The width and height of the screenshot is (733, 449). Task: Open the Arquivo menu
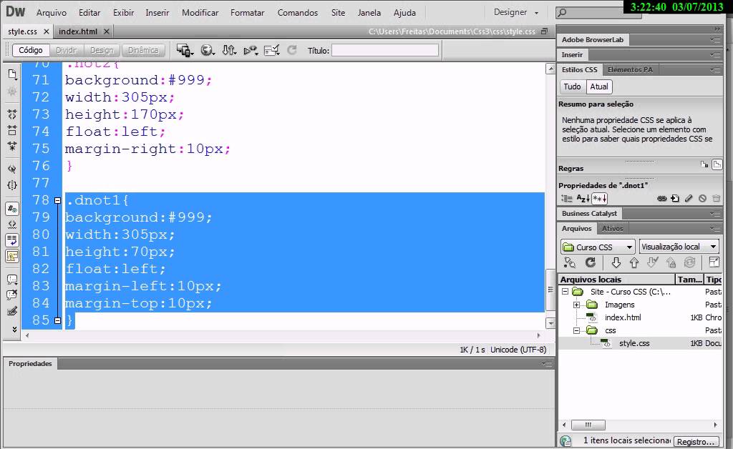pos(52,13)
